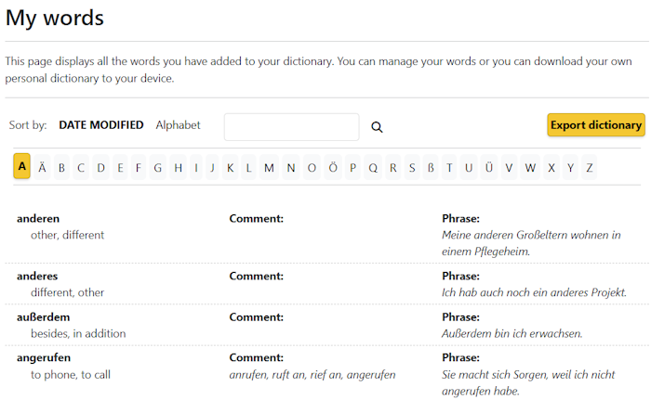Select the letter S filter
651x400 pixels.
[411, 168]
